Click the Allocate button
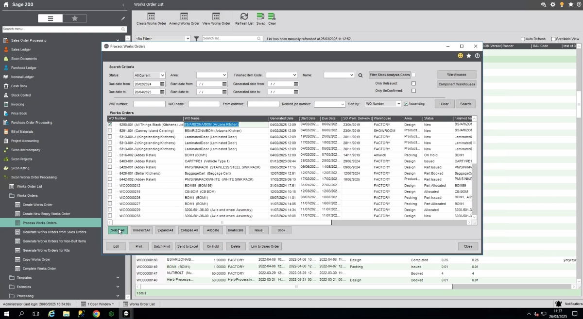The image size is (583, 319). click(212, 230)
